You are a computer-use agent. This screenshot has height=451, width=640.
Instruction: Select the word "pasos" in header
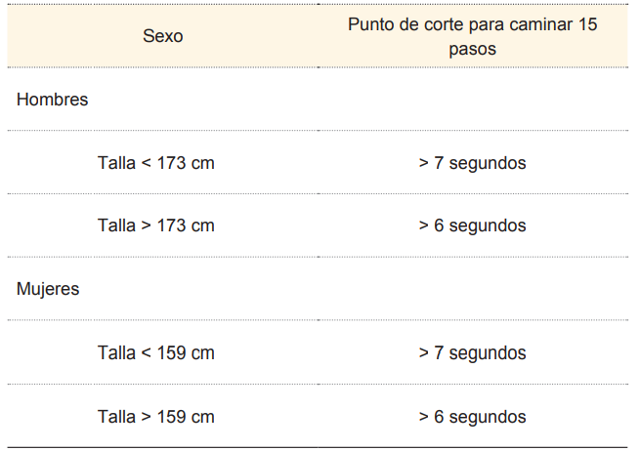pos(472,49)
